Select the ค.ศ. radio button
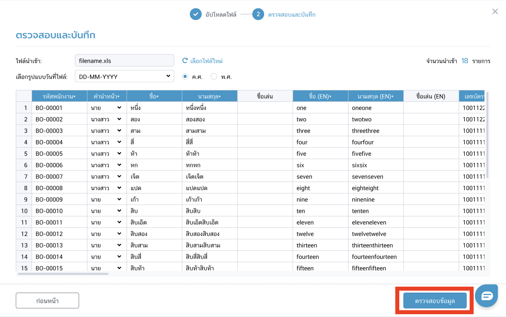The image size is (506, 317). 185,76
